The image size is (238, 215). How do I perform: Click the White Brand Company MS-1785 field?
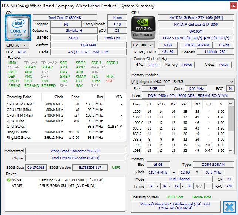tap(76, 151)
